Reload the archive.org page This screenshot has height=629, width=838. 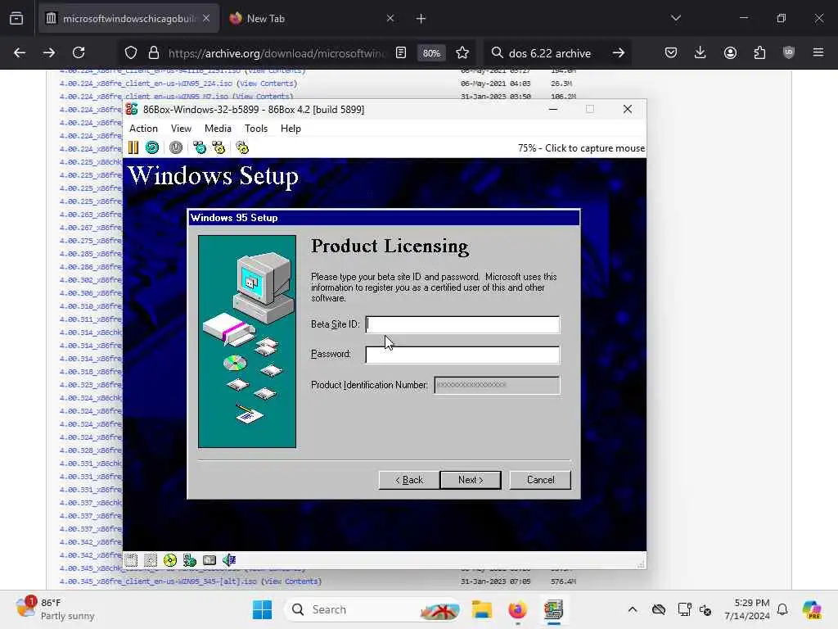click(79, 52)
